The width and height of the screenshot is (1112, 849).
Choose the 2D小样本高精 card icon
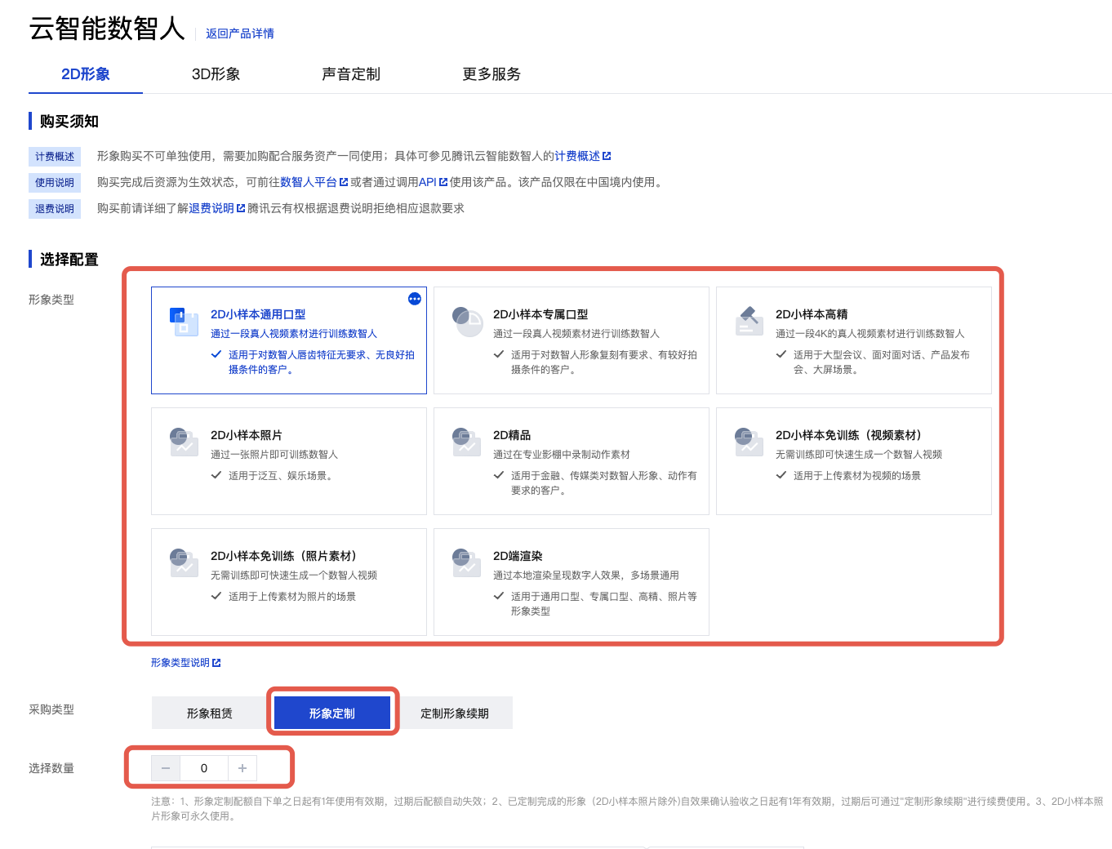[749, 322]
